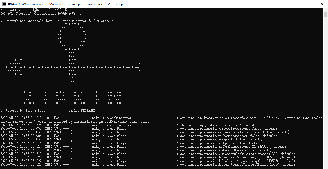Click the verboseExceptions: false log line
Viewport: 328px width, 169px height.
point(139,128)
